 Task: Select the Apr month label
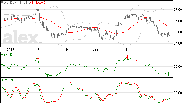tap(96, 49)
